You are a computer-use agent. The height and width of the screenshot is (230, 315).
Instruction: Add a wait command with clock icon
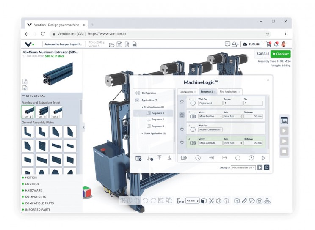[198, 158]
